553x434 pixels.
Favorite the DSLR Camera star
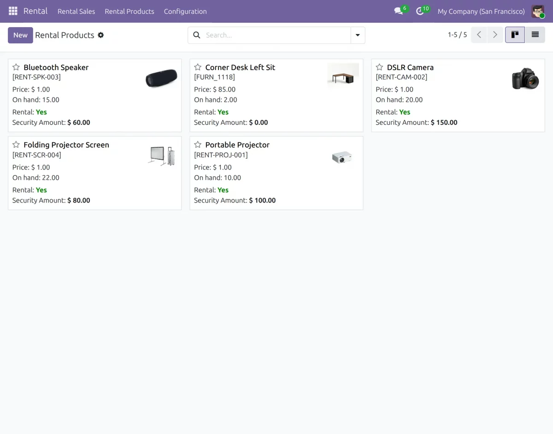pyautogui.click(x=379, y=67)
